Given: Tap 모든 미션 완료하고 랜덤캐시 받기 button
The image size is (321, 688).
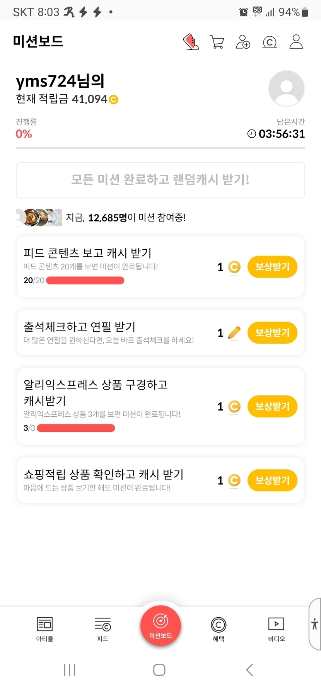Looking at the screenshot, I should click(x=160, y=180).
